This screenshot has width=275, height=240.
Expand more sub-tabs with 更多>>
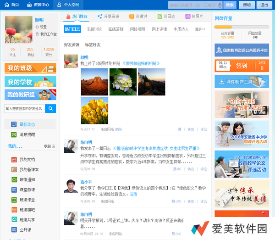(x=200, y=29)
